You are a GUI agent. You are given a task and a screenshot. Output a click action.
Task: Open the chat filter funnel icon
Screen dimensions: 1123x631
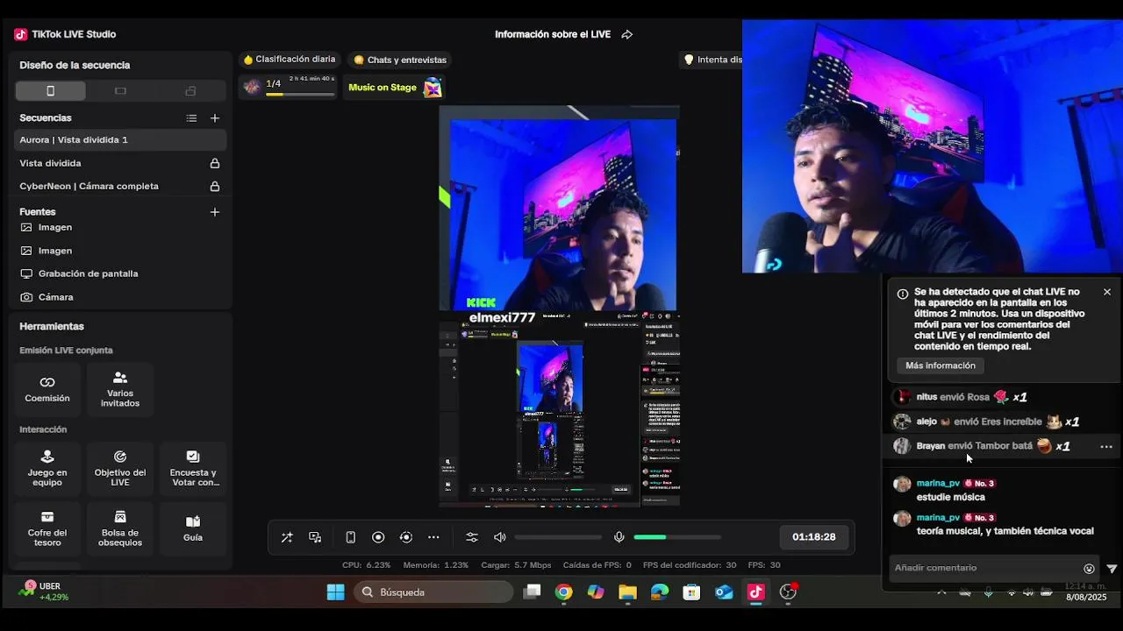[1112, 569]
